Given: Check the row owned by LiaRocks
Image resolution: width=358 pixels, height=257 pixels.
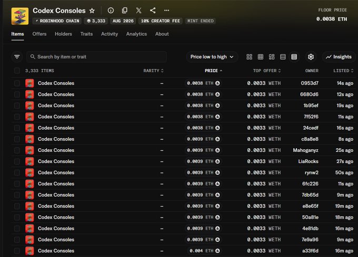Looking at the screenshot, I should tap(17, 161).
